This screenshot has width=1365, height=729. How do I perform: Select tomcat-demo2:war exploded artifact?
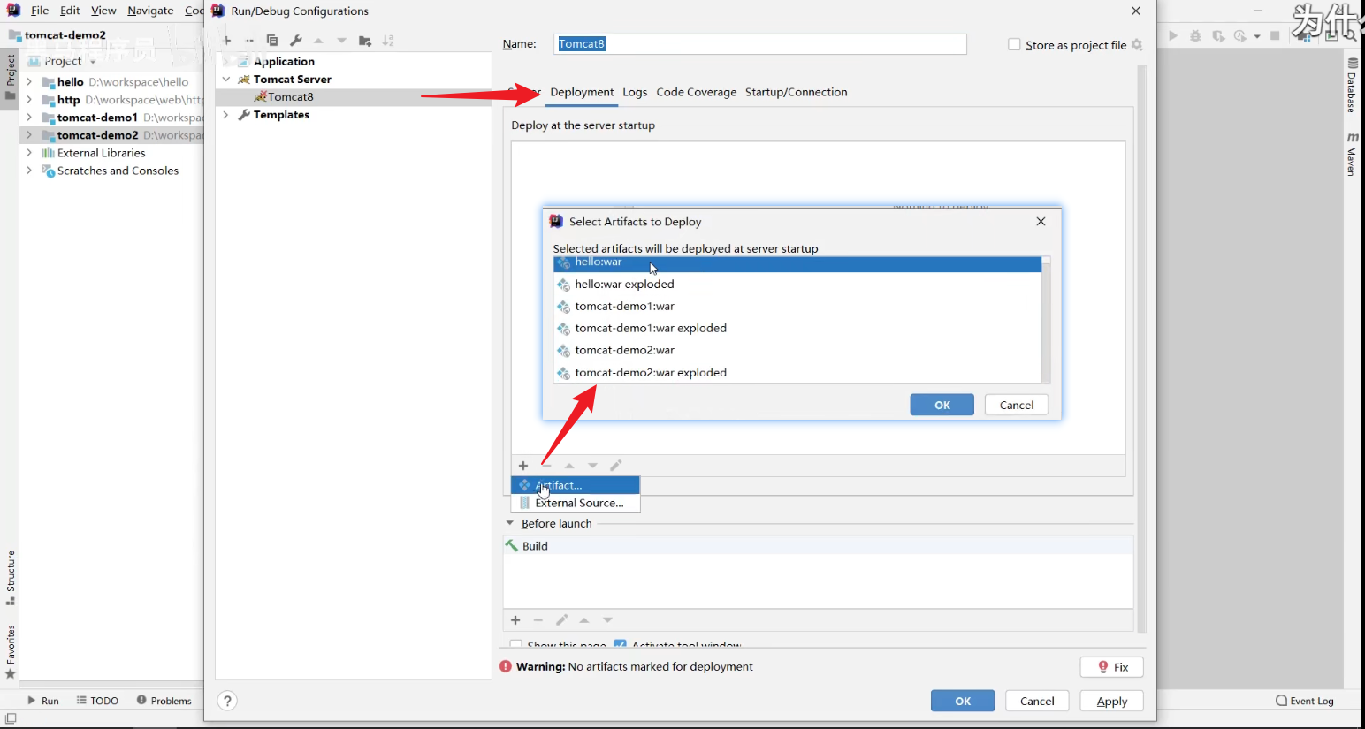coord(797,373)
